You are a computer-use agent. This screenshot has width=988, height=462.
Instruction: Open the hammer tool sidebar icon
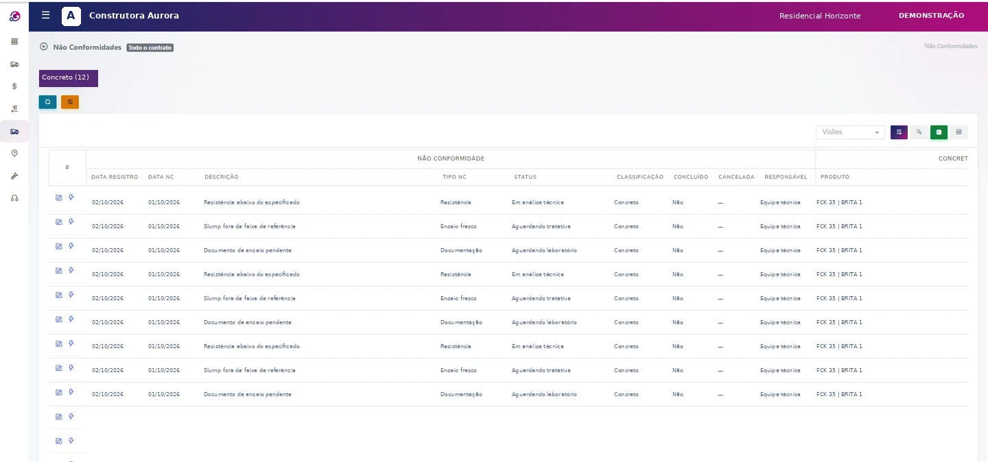[14, 176]
